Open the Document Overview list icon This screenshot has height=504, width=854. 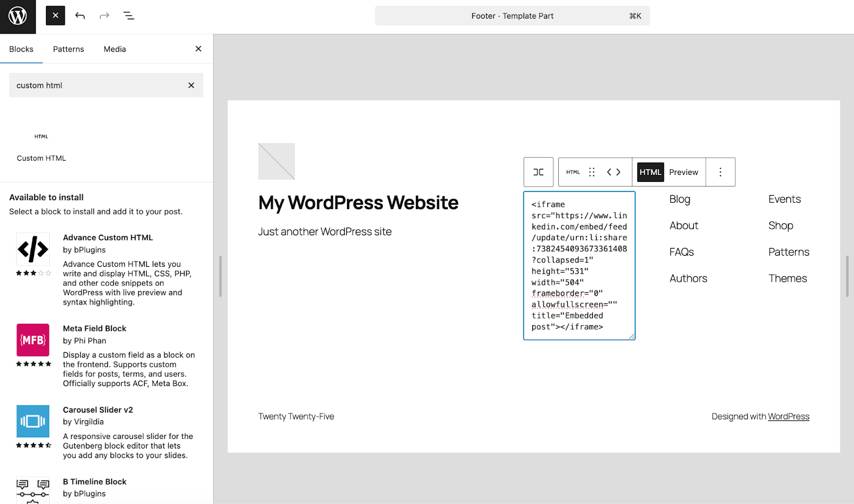pos(129,15)
